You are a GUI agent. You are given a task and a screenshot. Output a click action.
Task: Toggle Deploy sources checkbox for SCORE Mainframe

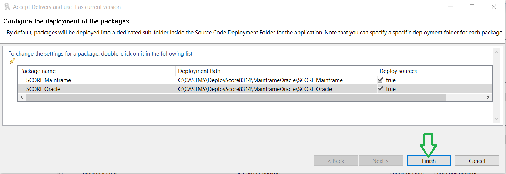click(x=380, y=80)
